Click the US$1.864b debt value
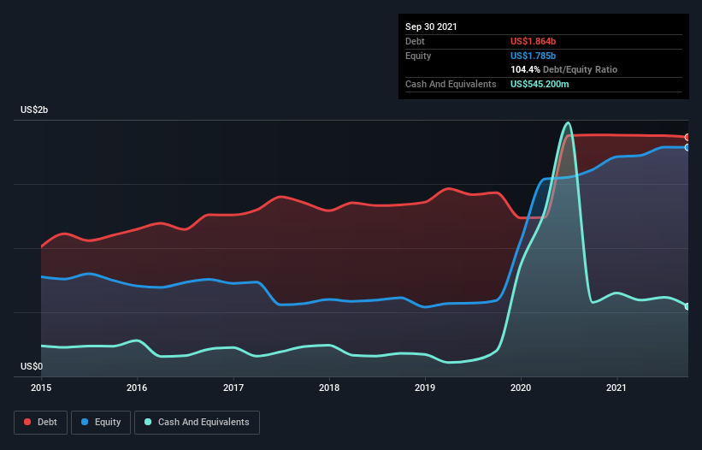Screen dimensions: 702x450 coord(534,41)
